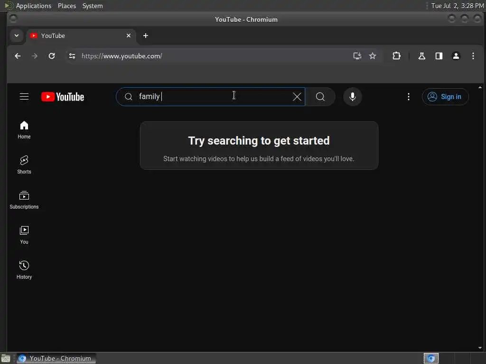486x364 pixels.
Task: Install YouTube app via address bar icon
Action: [357, 56]
